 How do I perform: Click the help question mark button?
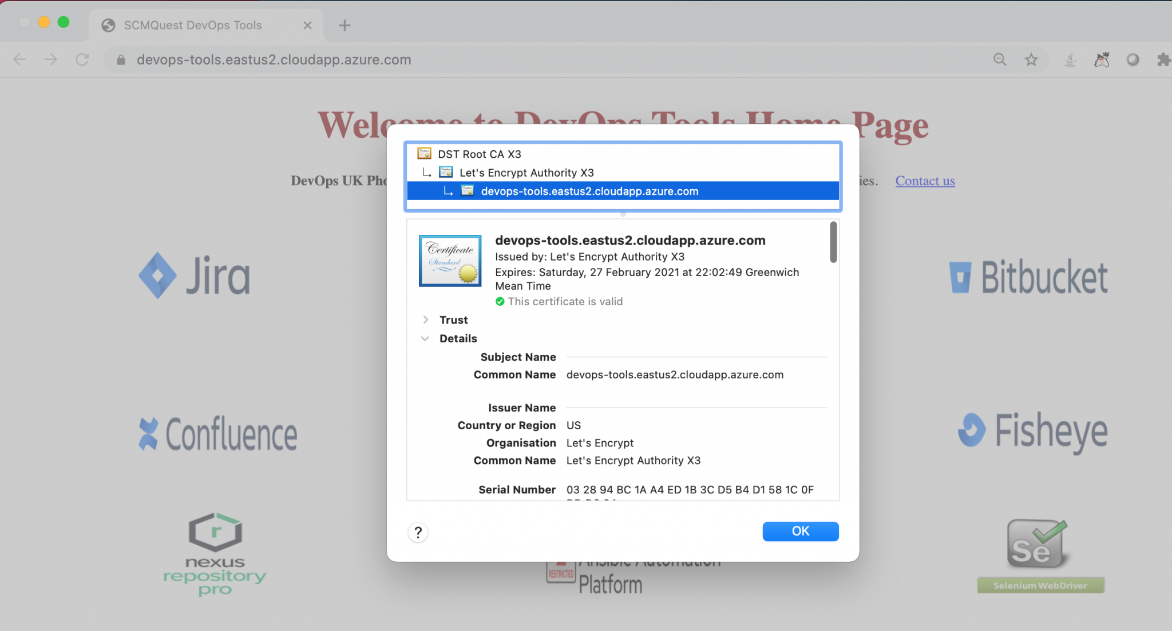[x=418, y=532]
